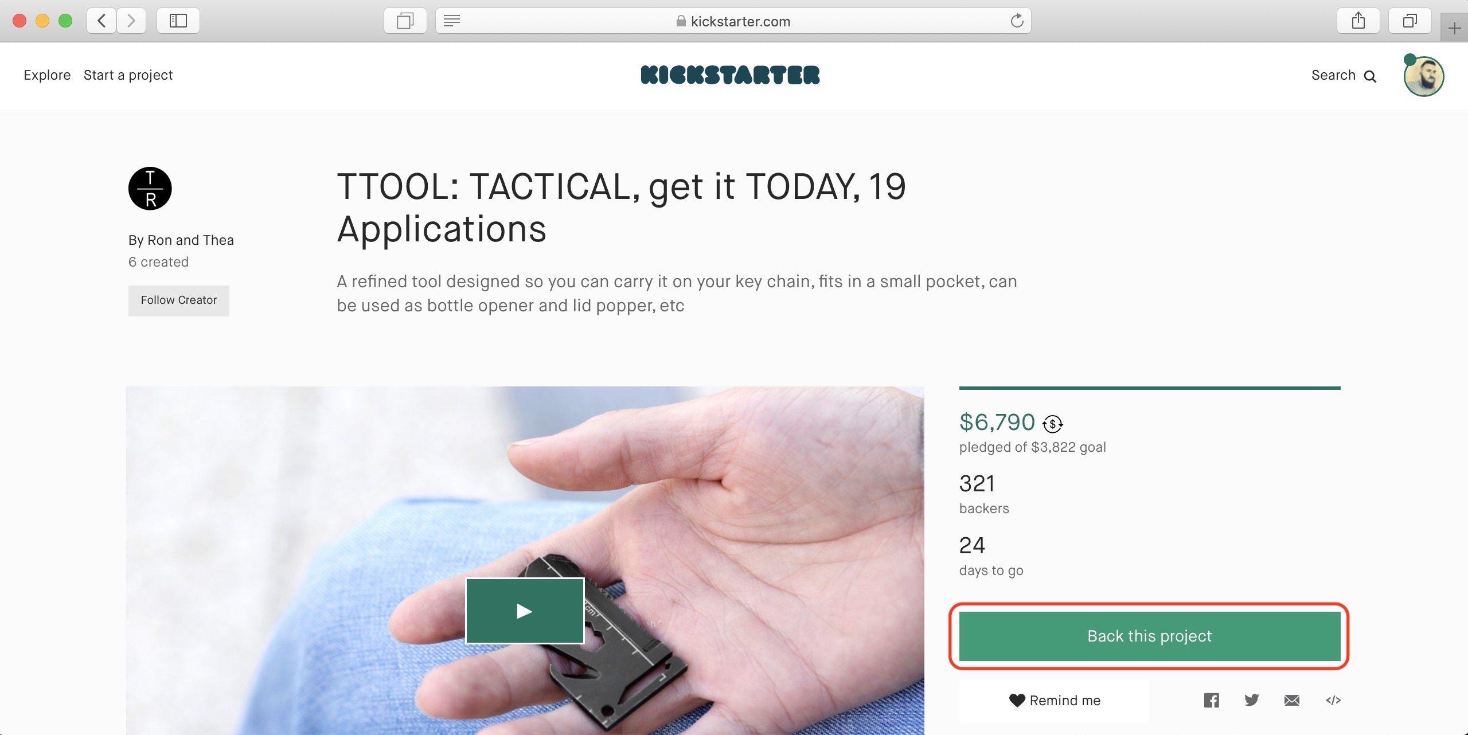Viewport: 1468px width, 735px height.
Task: Share project on Twitter icon
Action: click(x=1252, y=700)
